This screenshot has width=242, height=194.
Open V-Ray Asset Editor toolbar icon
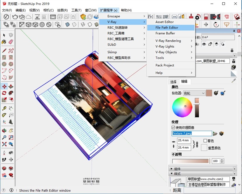coord(6,17)
